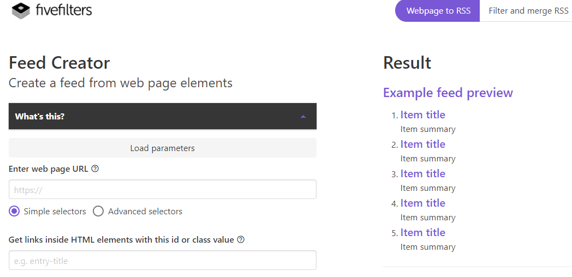Viewport: 572px width, 277px height.
Task: Collapse the What's this? arrow icon
Action: [303, 117]
